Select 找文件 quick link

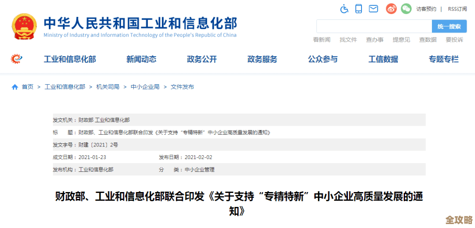[348, 39]
